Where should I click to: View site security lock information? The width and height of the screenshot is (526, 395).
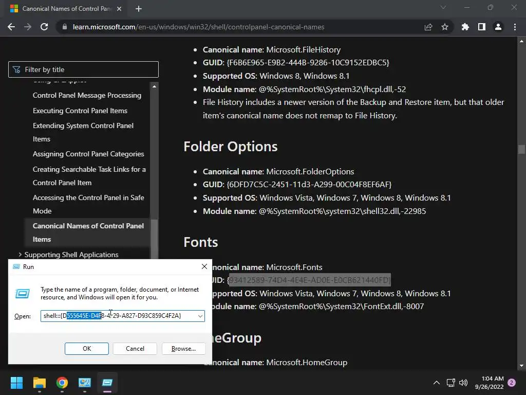[x=64, y=27]
